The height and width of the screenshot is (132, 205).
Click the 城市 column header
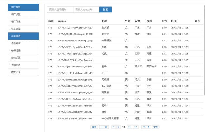pos(149,21)
